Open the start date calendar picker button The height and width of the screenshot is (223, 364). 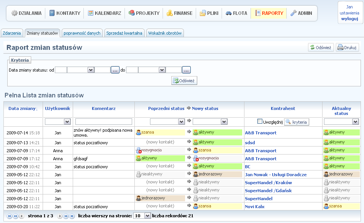(x=115, y=70)
